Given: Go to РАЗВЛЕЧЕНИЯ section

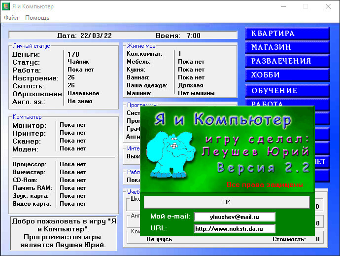Looking at the screenshot, I should click(x=287, y=61).
